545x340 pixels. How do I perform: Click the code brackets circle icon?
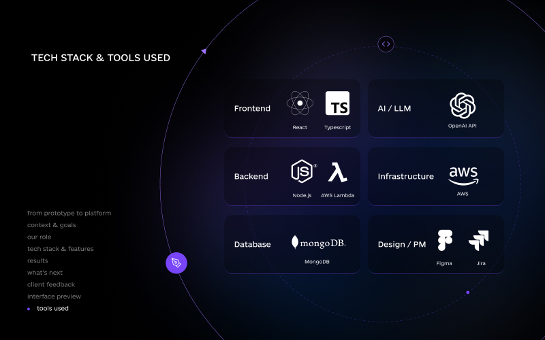386,44
